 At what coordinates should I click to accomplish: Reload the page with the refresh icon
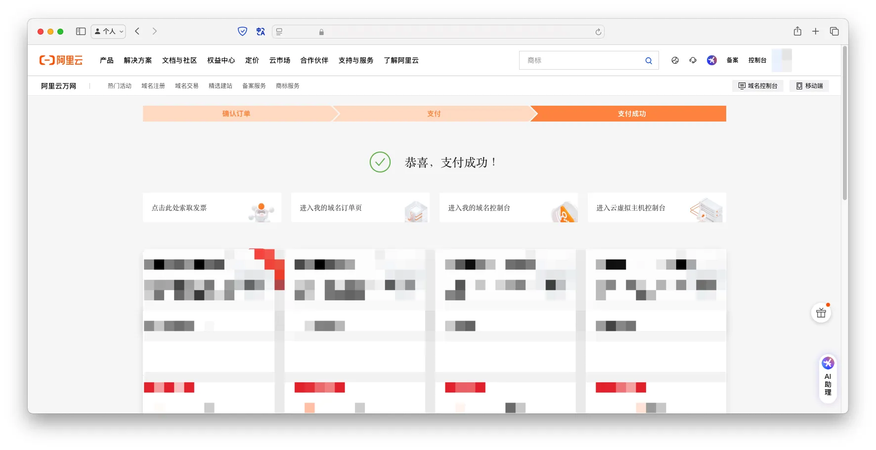point(598,32)
